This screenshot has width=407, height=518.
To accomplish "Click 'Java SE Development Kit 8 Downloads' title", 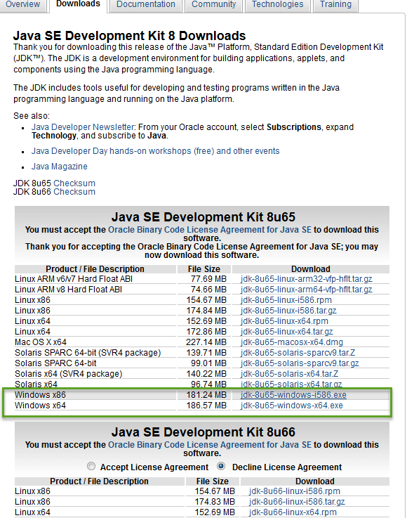I will 130,36.
